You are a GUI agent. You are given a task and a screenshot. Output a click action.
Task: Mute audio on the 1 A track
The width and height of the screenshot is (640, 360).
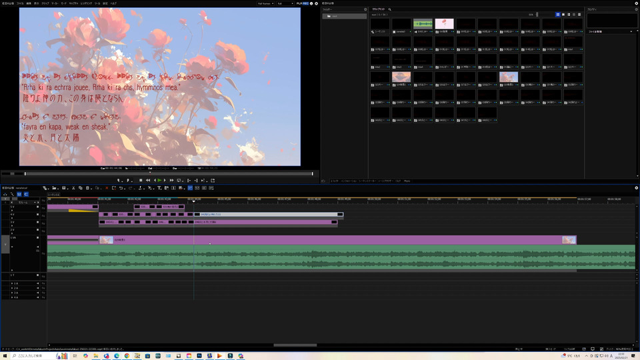37,283
